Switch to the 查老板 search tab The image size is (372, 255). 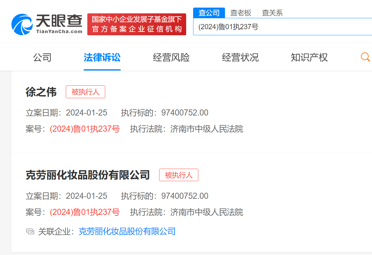click(241, 13)
